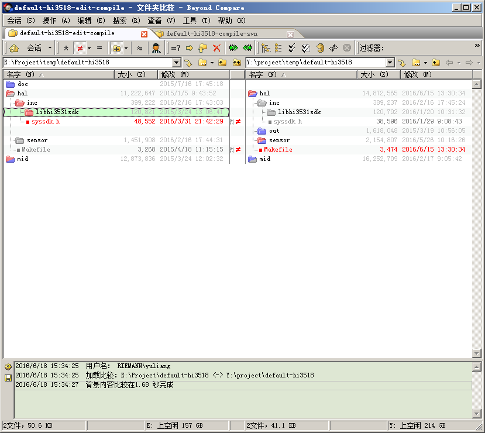Close the default-hi3518-edit-compile tab
This screenshot has height=433, width=485.
click(x=144, y=34)
